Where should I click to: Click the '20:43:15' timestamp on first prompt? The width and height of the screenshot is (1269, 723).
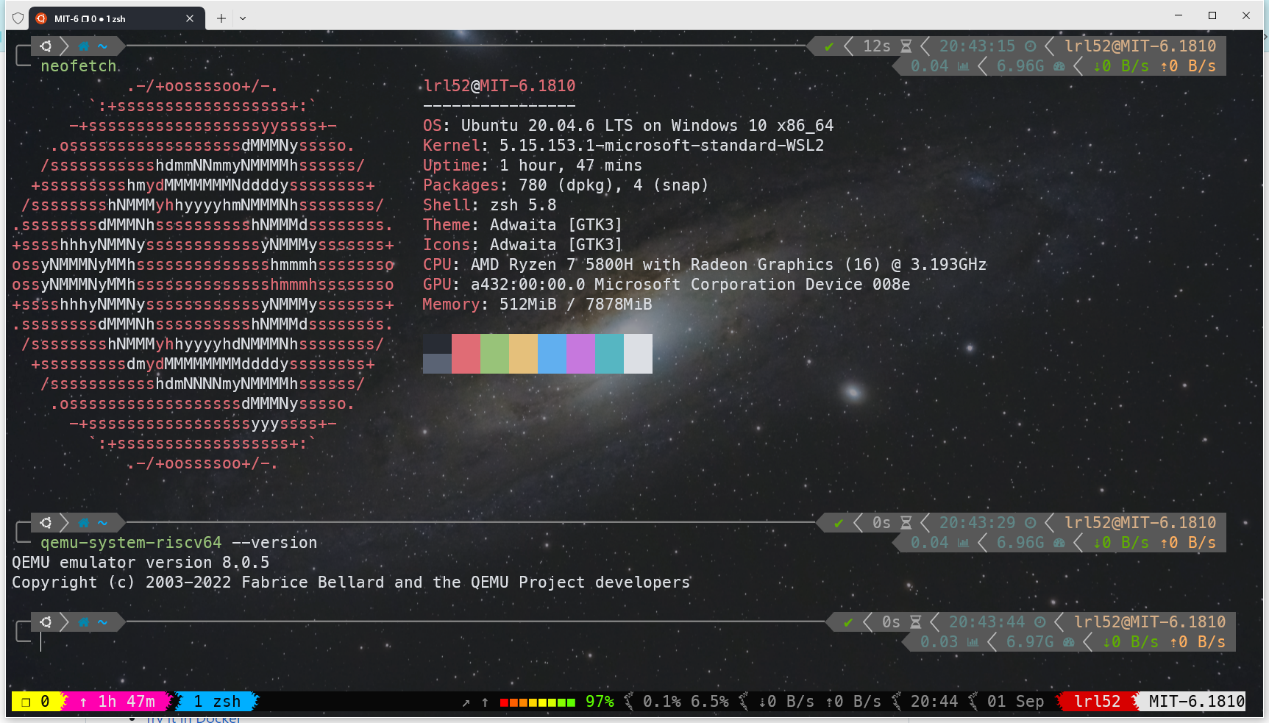click(977, 46)
